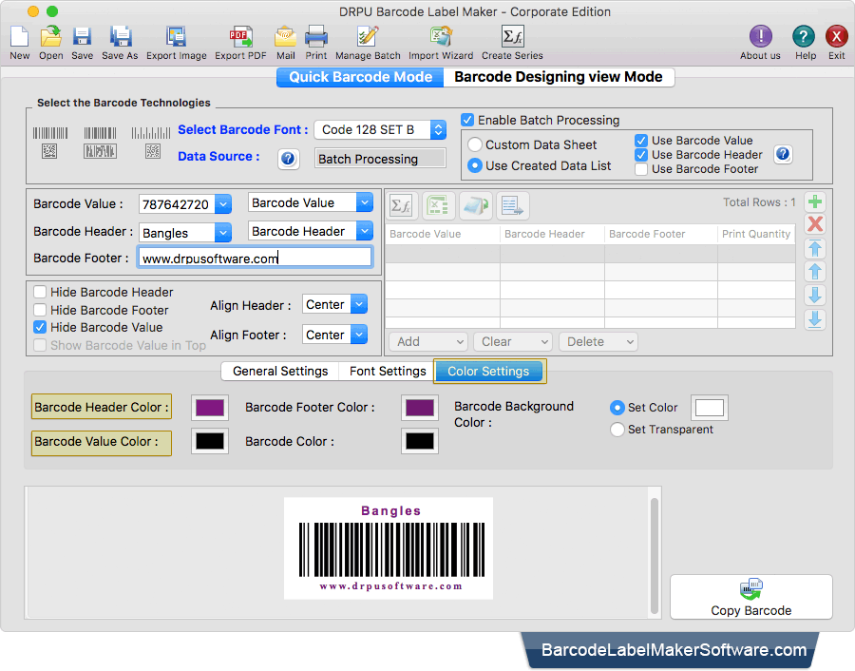Click the Export PDF icon
Image resolution: width=855 pixels, height=671 pixels.
(240, 37)
